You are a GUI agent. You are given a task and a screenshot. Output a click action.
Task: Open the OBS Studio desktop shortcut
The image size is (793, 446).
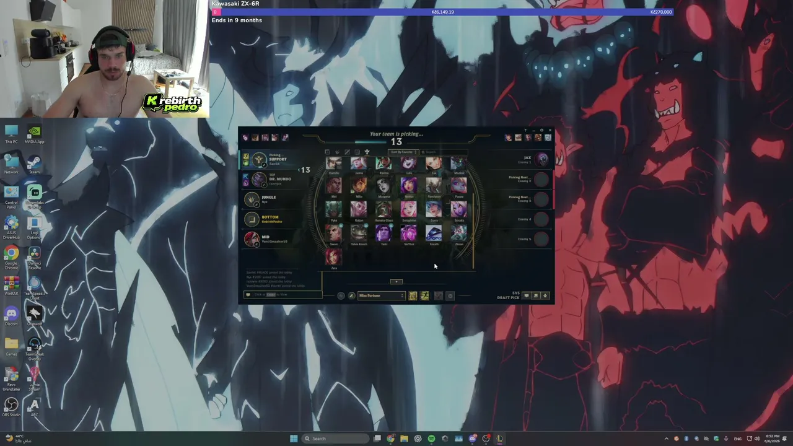(11, 407)
